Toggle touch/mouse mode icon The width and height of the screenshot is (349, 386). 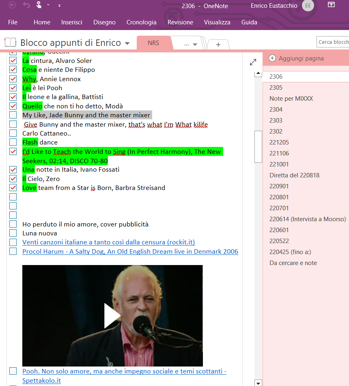[x=39, y=5]
